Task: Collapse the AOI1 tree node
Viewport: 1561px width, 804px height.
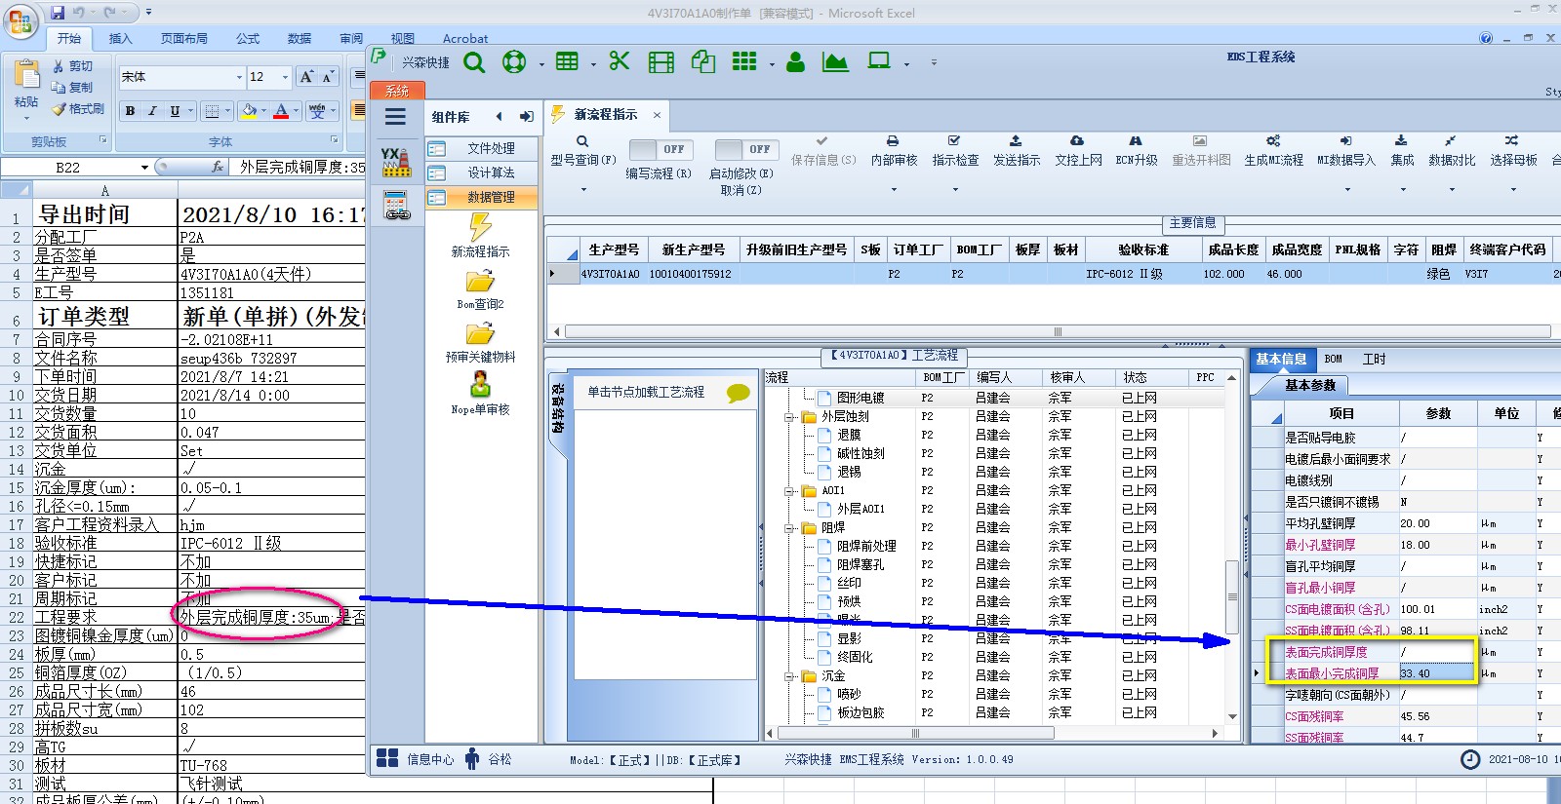Action: click(789, 491)
